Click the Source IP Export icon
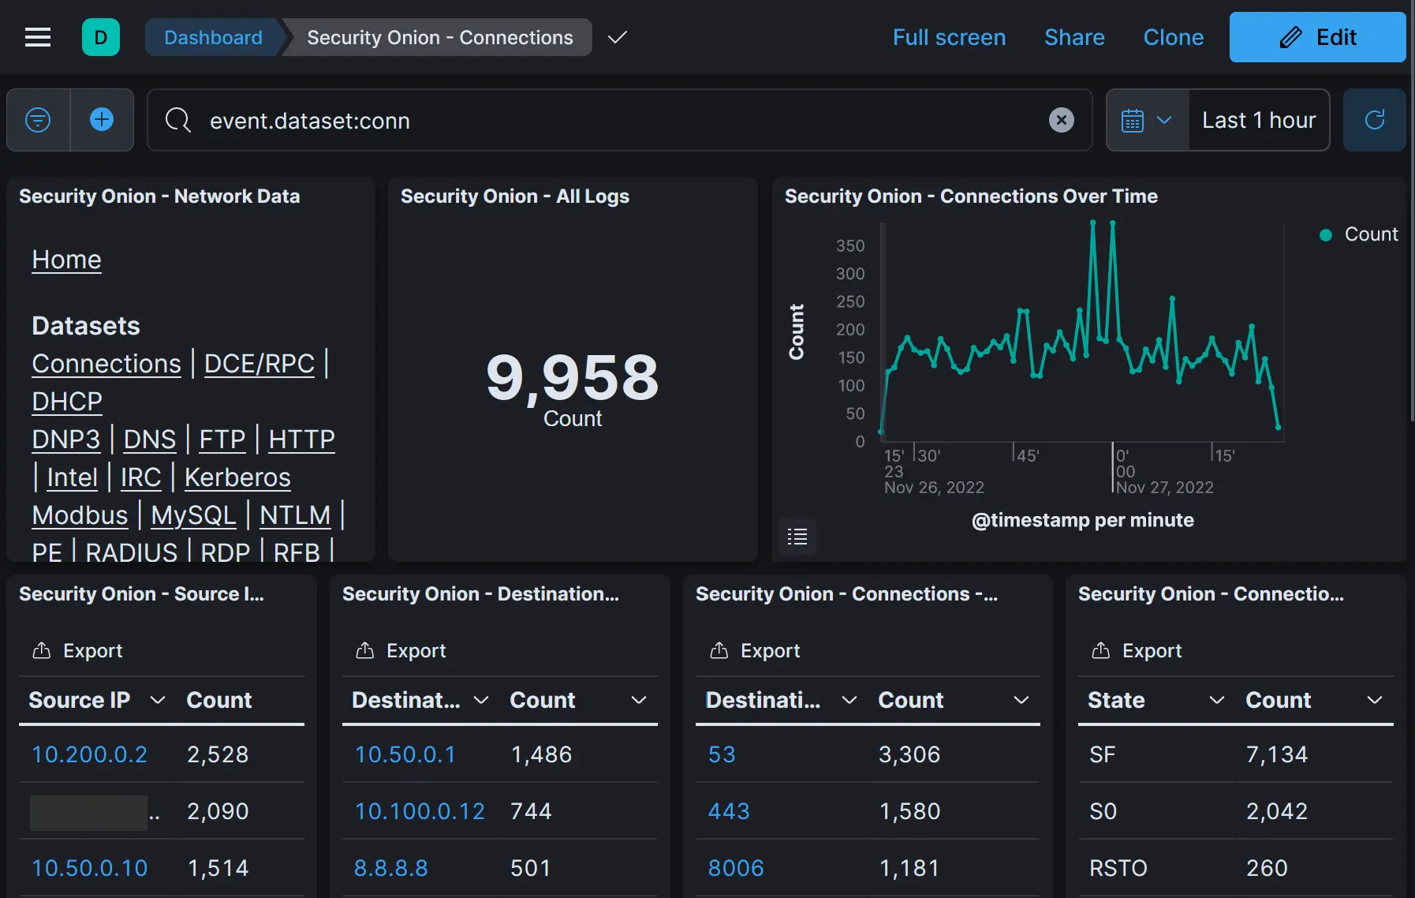 [41, 650]
